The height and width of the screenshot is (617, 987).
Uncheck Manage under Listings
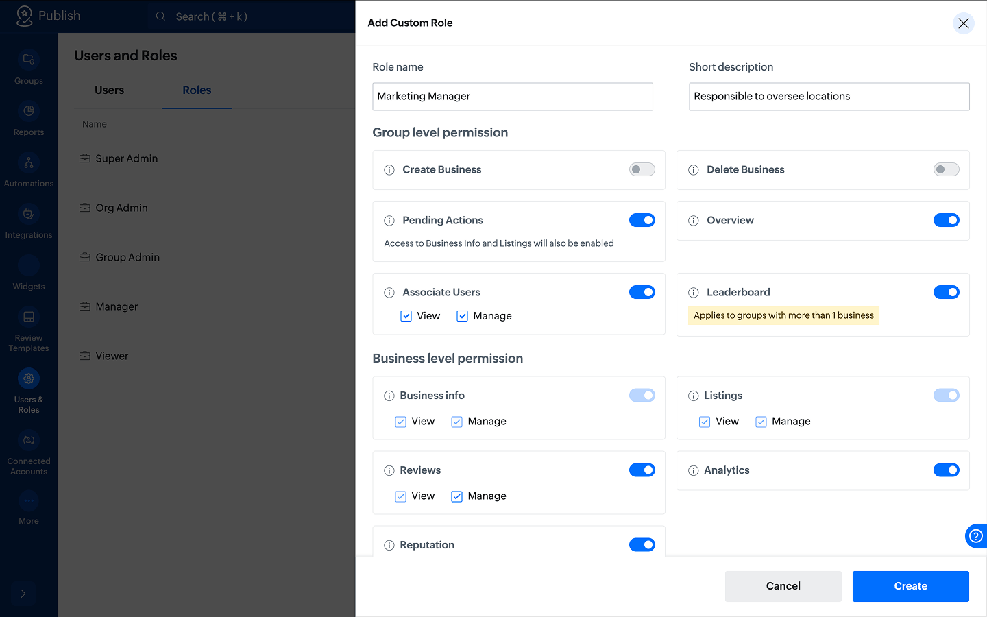tap(761, 422)
